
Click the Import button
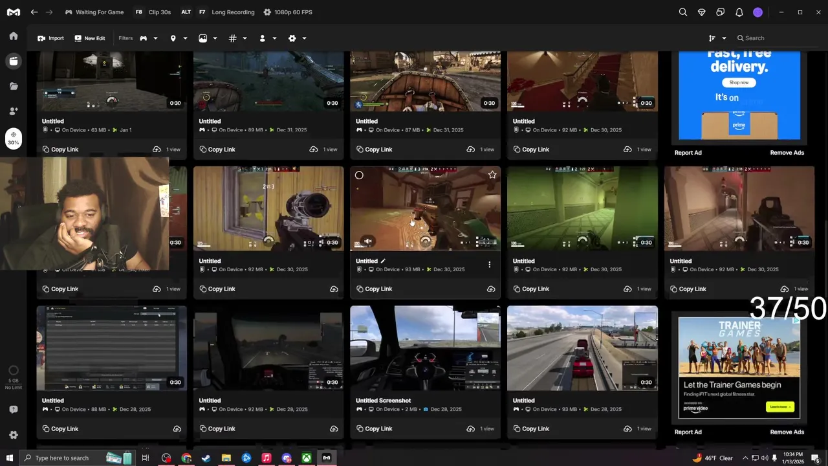50,38
